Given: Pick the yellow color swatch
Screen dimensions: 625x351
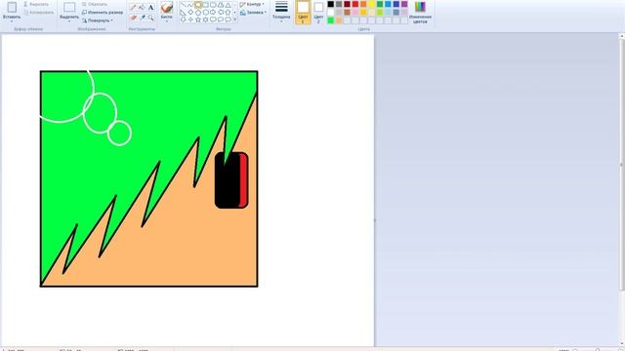Looking at the screenshot, I should (x=371, y=4).
